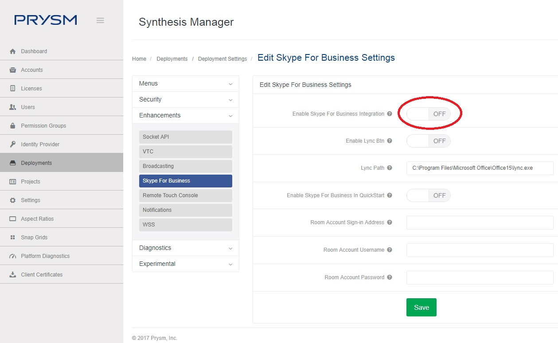This screenshot has width=558, height=343.
Task: Select Skype For Business item
Action: coord(186,181)
